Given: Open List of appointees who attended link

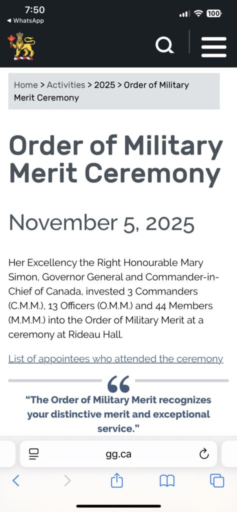Looking at the screenshot, I should [116, 359].
